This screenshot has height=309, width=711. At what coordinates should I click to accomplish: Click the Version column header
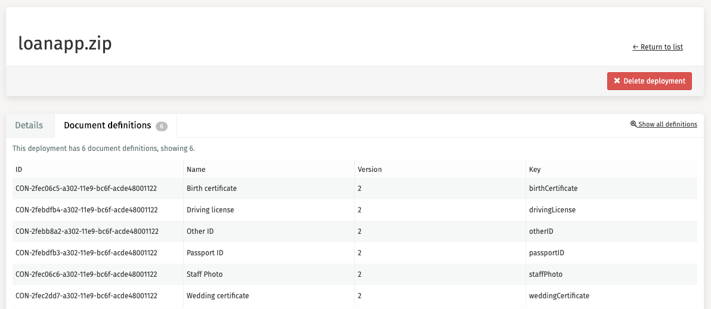tap(369, 169)
